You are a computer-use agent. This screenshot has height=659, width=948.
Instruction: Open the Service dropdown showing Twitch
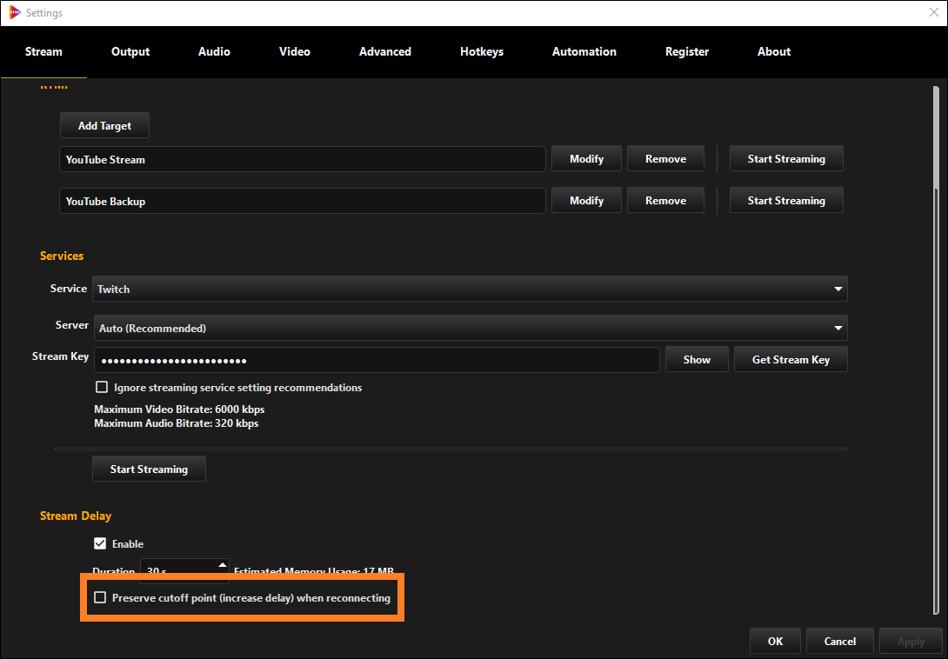tap(470, 289)
